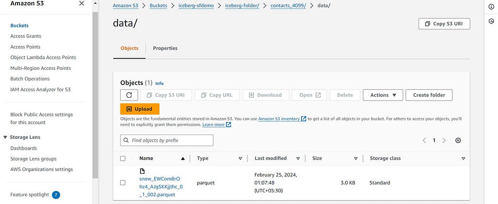Viewport: 498px width, 204px height.
Task: Click external link icon after Amazon S3 inventory
Action: [303, 119]
